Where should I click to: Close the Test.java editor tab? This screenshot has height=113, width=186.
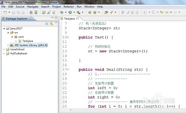click(x=77, y=19)
